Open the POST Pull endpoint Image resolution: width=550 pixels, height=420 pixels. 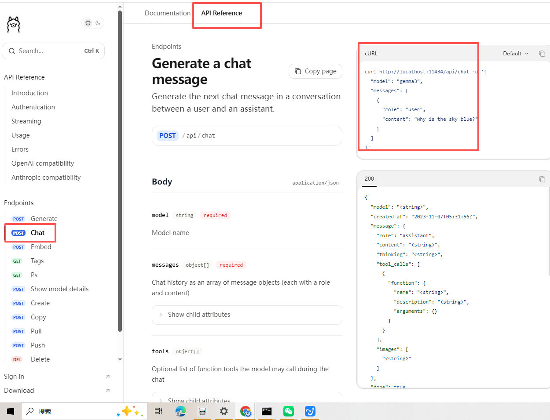(x=26, y=331)
